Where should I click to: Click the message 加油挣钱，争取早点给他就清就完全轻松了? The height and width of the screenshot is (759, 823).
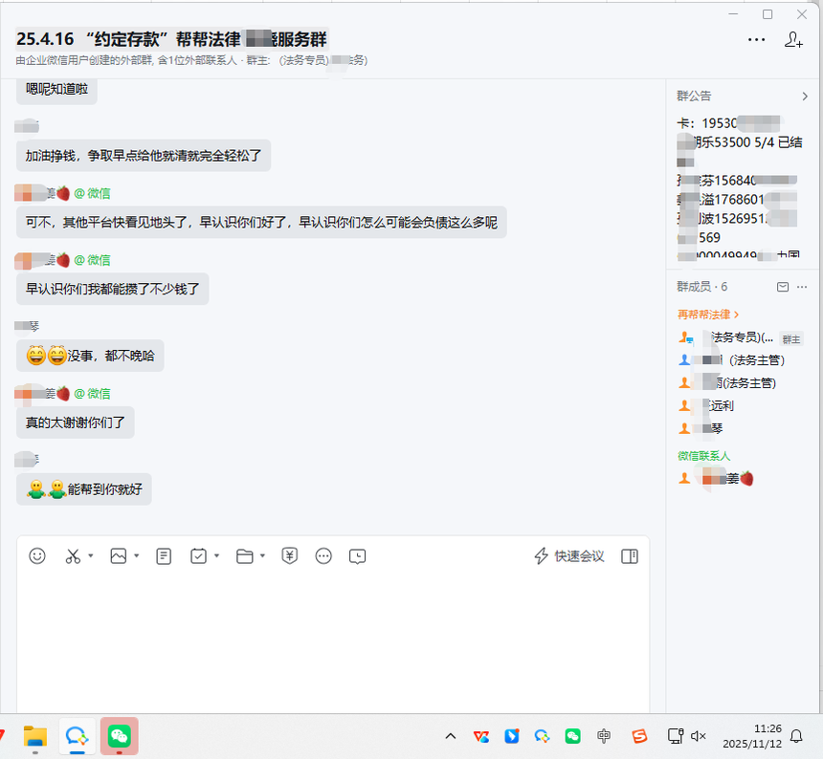pyautogui.click(x=144, y=156)
